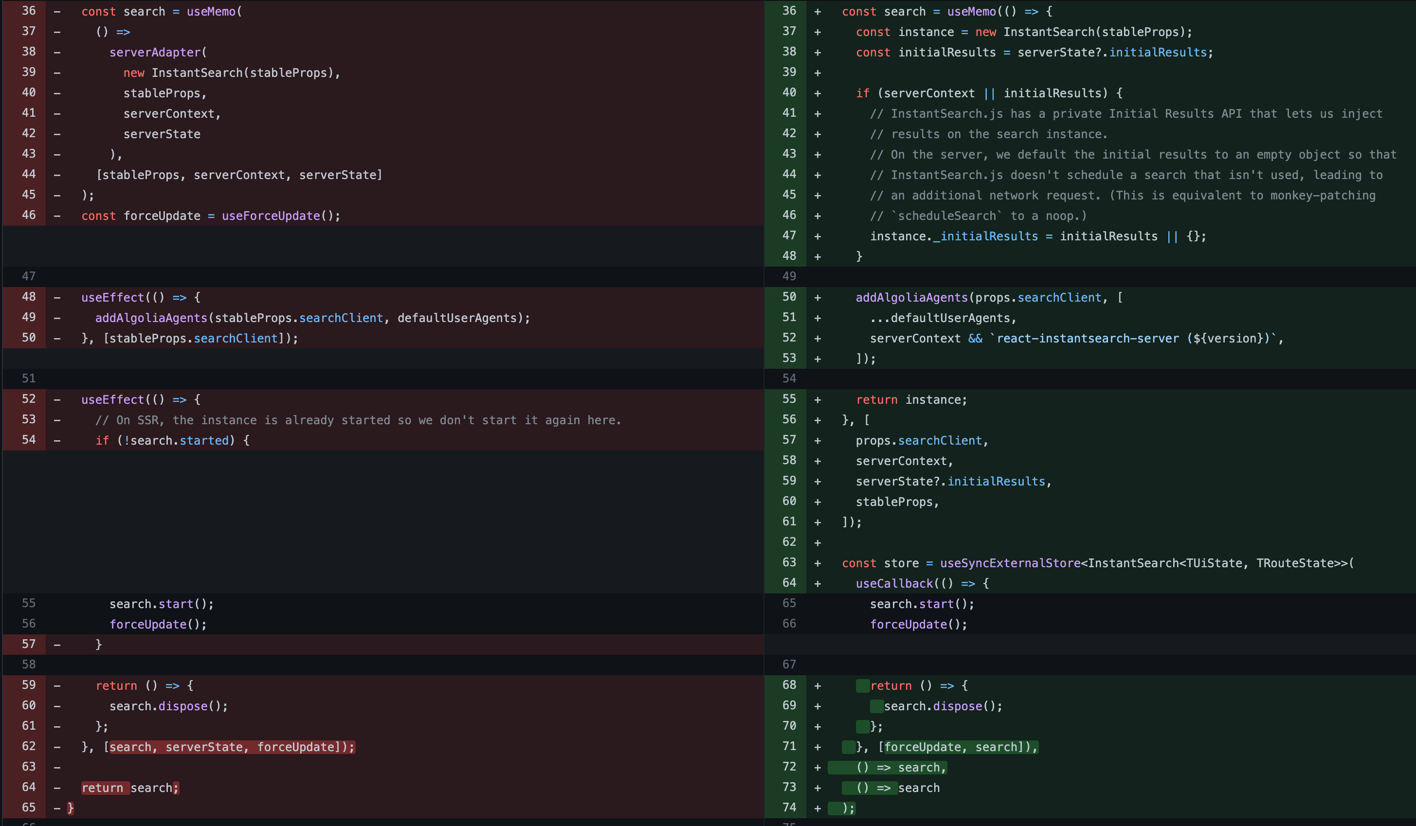Screen dimensions: 1416x826
Task: Click 'return () => {' on right line 68
Action: 919,685
